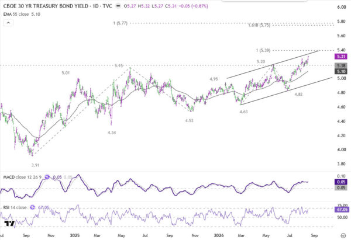This screenshot has height=240, width=351.
Task: Click the +0.05 (+0.87%) change value
Action: point(193,6)
